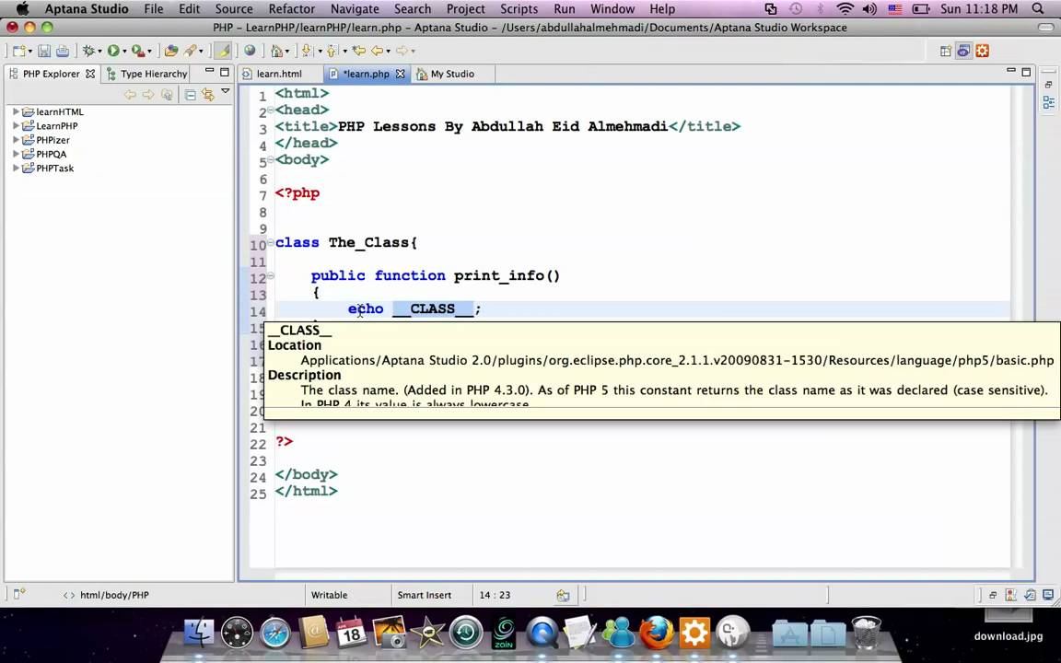Go to next annotation arrow icon
Screen dimensions: 1061x663
(307, 51)
